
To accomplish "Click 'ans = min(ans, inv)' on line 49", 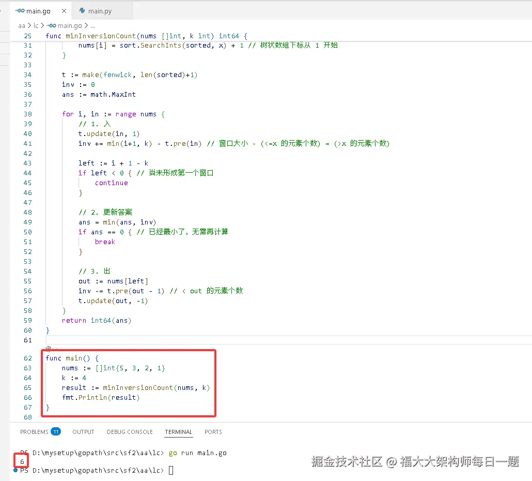I will pos(117,222).
